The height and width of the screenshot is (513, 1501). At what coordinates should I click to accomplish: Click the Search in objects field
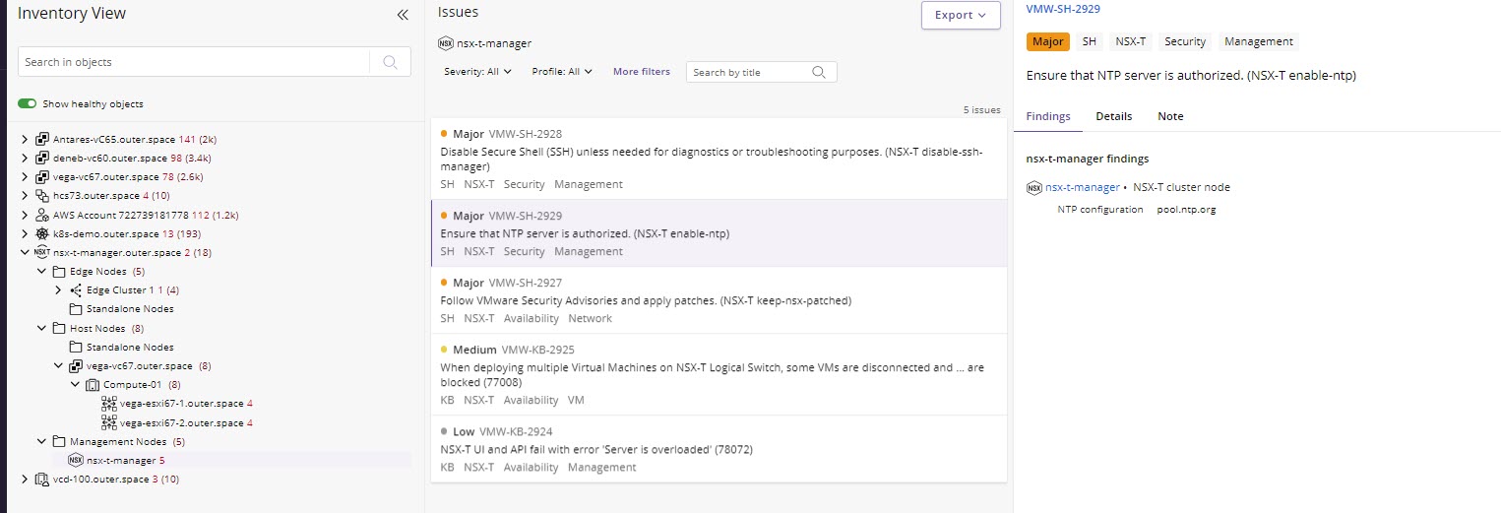coord(192,62)
